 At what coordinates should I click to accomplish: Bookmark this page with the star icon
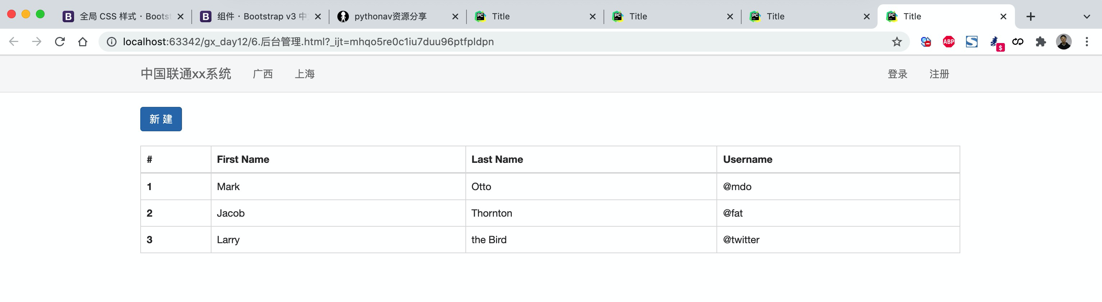click(897, 41)
